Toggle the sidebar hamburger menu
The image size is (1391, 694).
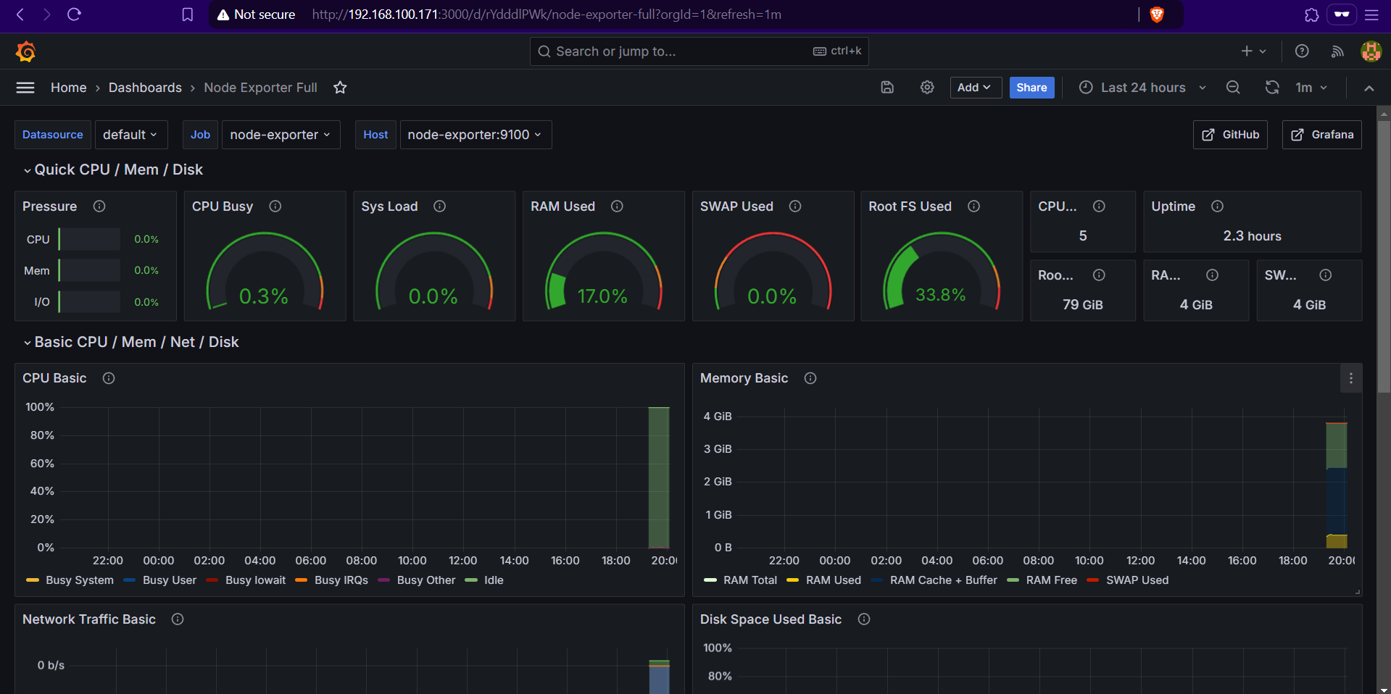coord(25,88)
